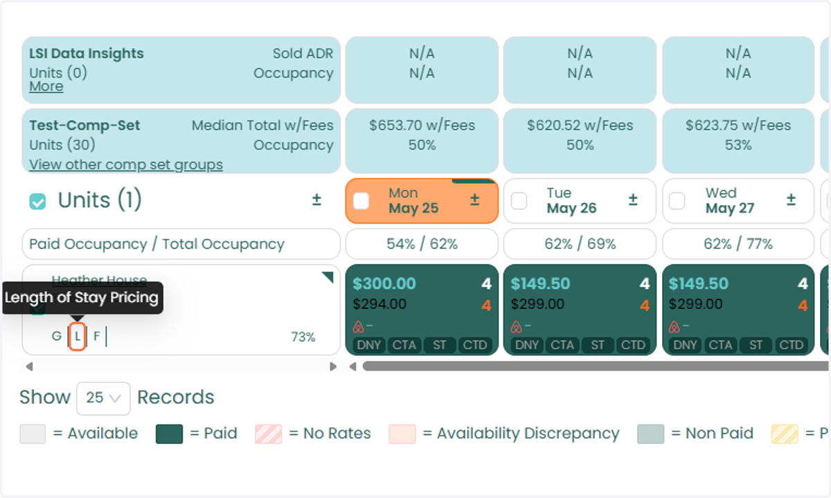Click CTD tag in Tue May 26 cell

click(x=633, y=345)
